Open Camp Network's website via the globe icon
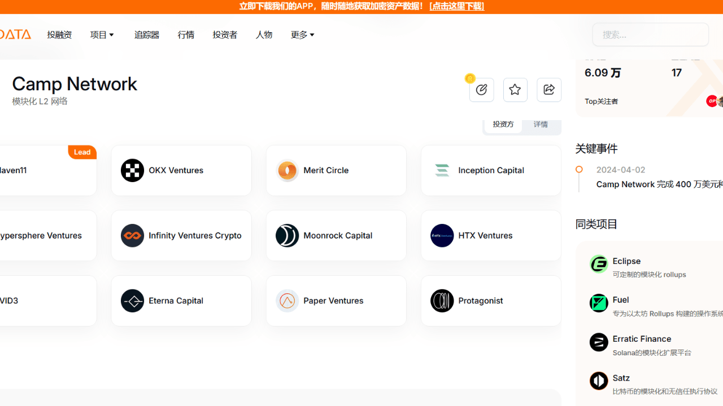 [x=481, y=89]
